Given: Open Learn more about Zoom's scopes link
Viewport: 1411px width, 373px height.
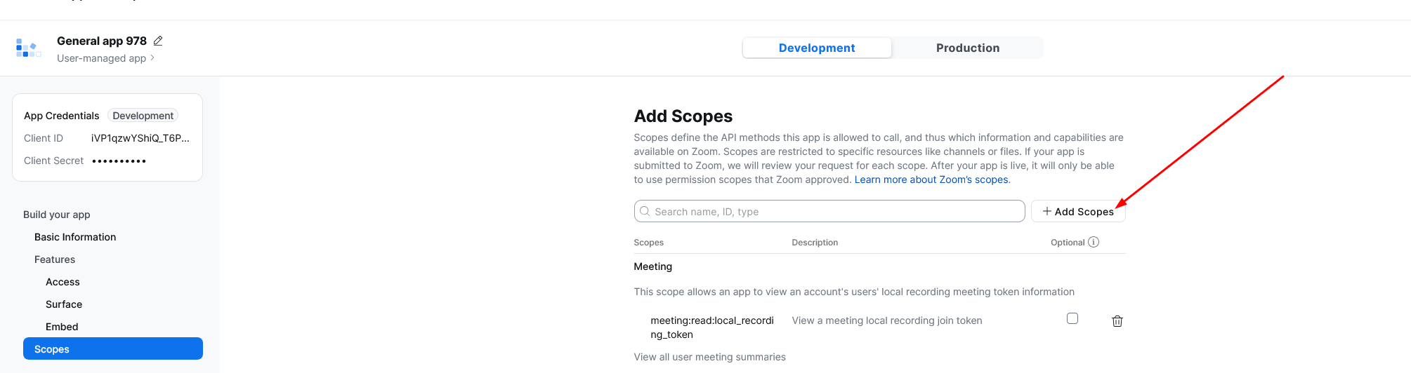Looking at the screenshot, I should point(931,179).
